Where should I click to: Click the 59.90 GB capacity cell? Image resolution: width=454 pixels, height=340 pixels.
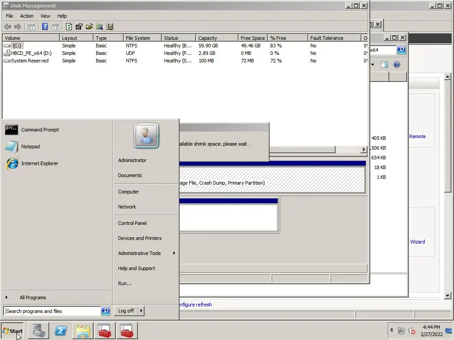coord(208,46)
